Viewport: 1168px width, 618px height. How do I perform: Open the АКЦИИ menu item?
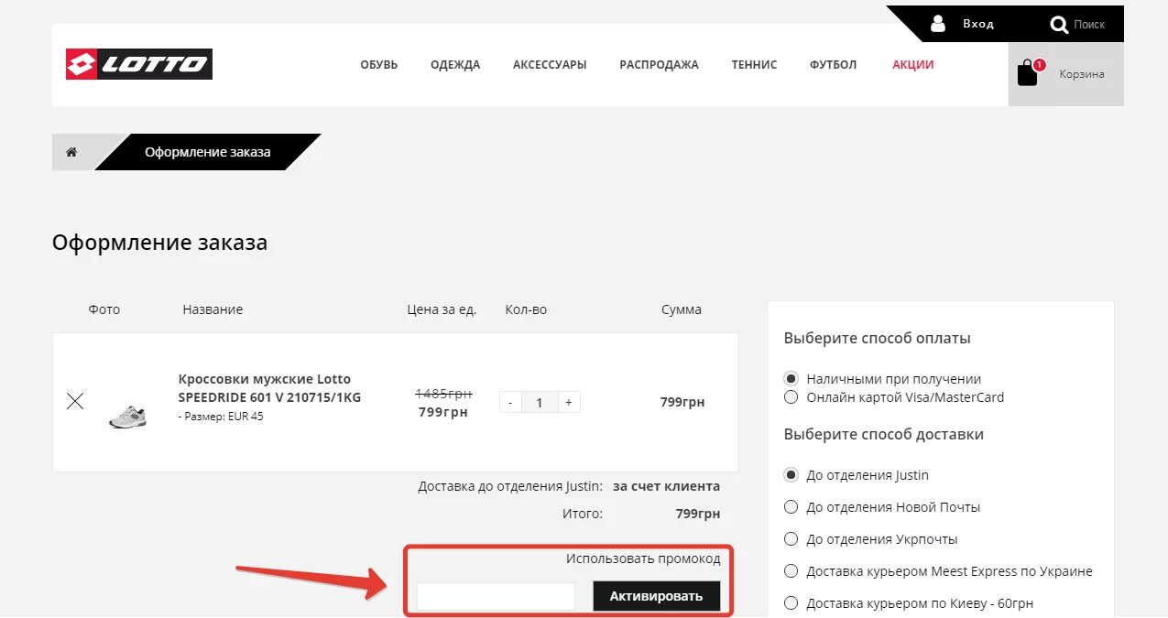click(912, 65)
